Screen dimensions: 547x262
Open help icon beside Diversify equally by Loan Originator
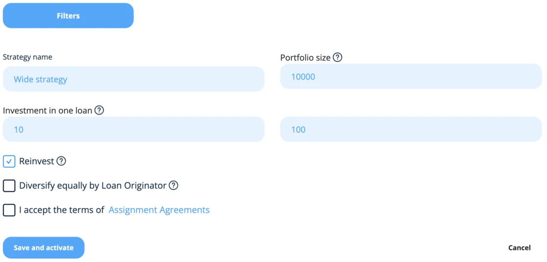(x=173, y=186)
